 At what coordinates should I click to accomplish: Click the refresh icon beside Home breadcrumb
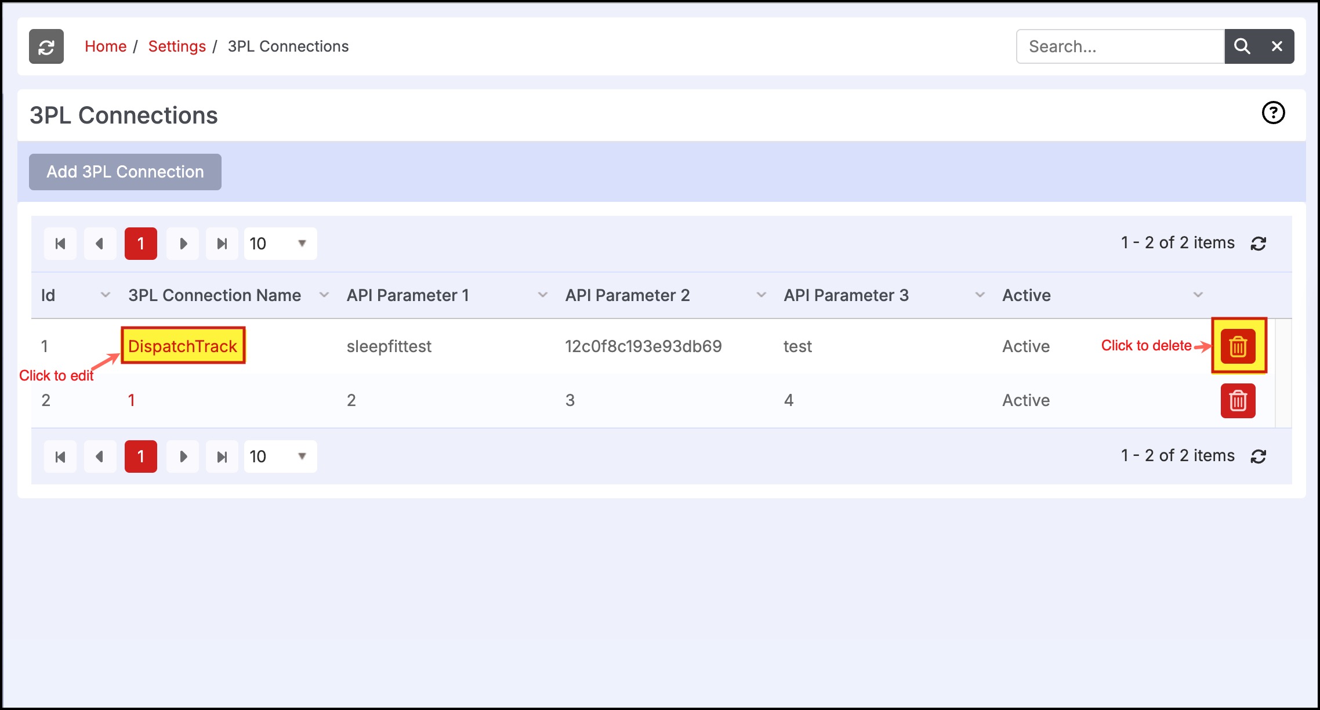click(46, 46)
